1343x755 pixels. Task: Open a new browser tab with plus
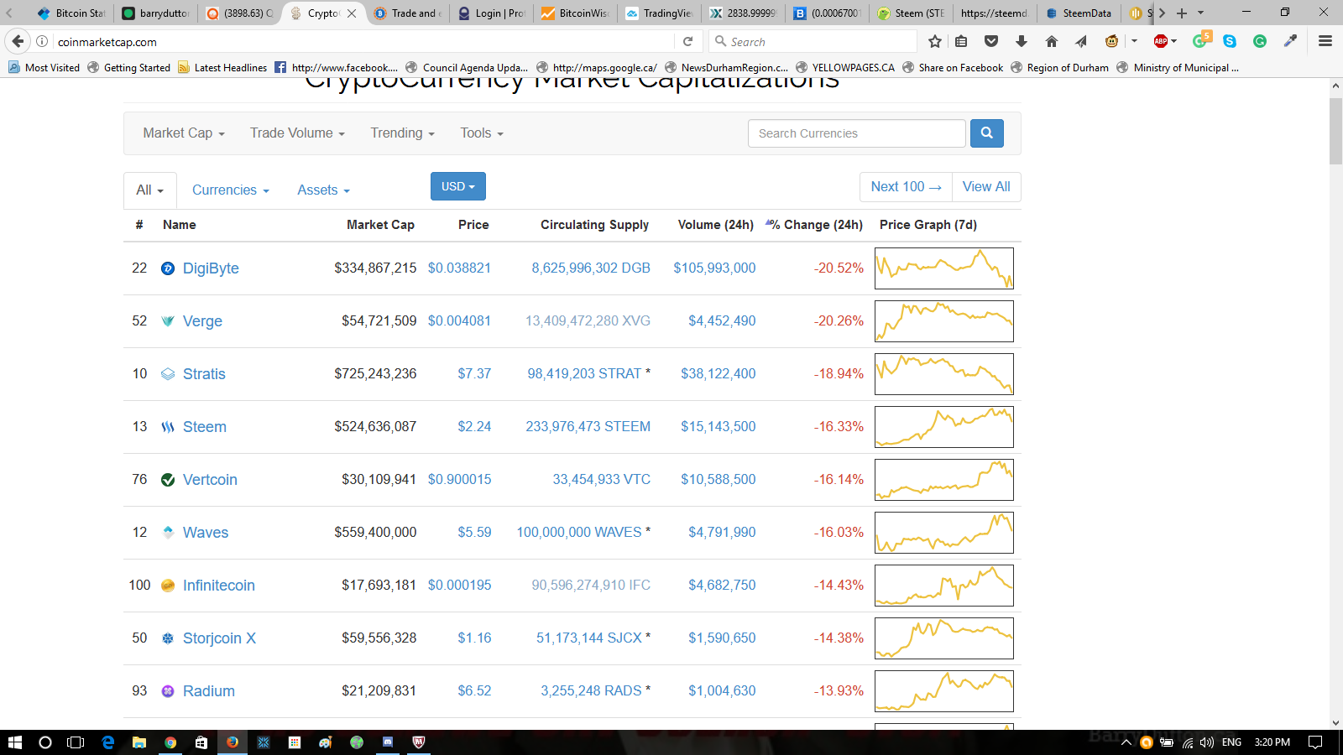[1182, 13]
